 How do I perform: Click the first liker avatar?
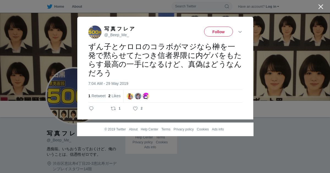(x=130, y=96)
